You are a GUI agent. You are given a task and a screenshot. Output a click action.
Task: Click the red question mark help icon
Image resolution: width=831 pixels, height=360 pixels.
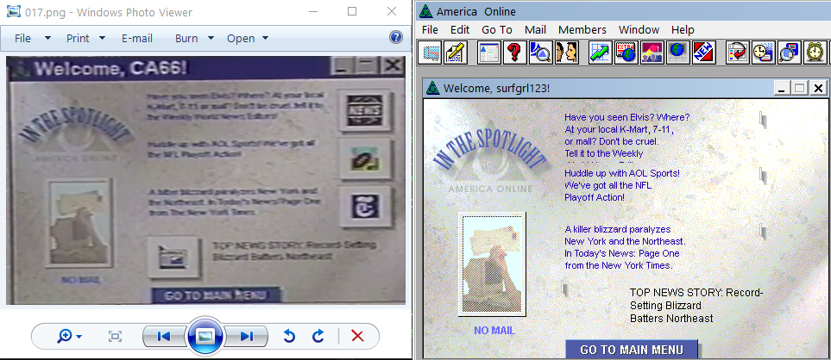click(x=514, y=53)
